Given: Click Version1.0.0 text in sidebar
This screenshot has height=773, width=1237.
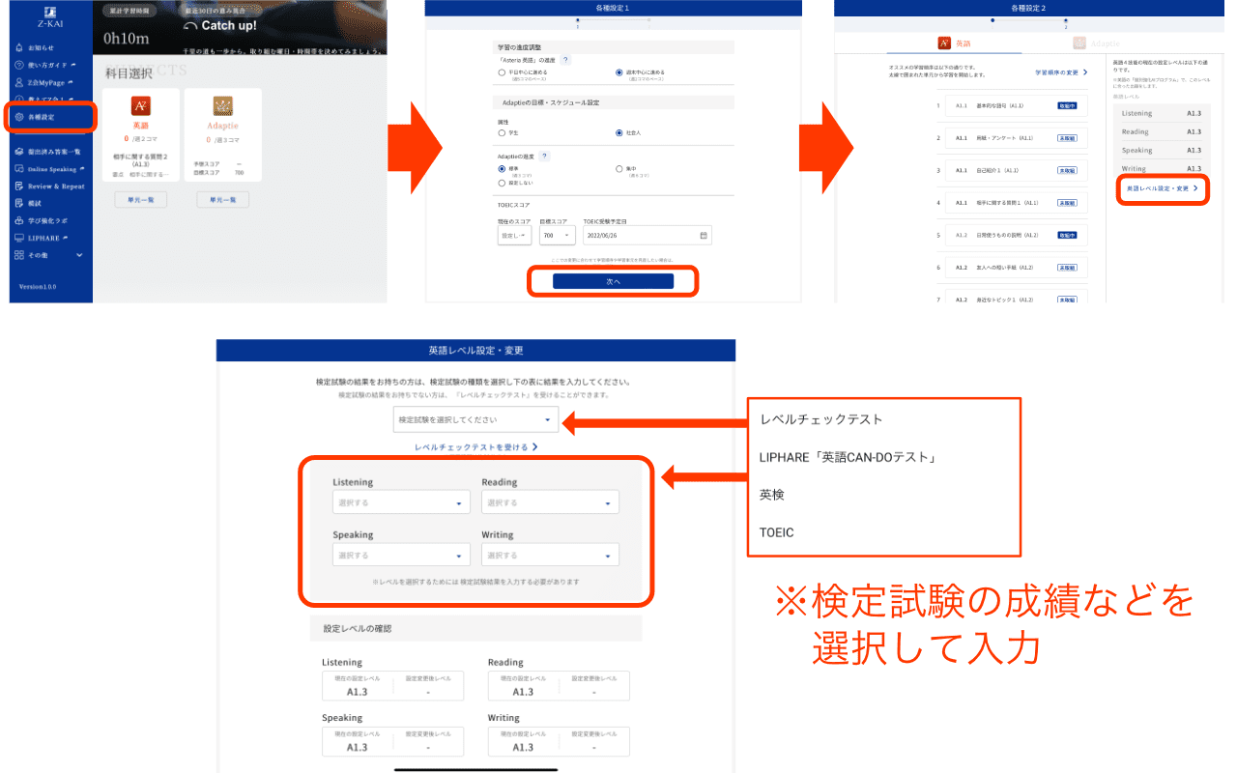Looking at the screenshot, I should pyautogui.click(x=38, y=287).
